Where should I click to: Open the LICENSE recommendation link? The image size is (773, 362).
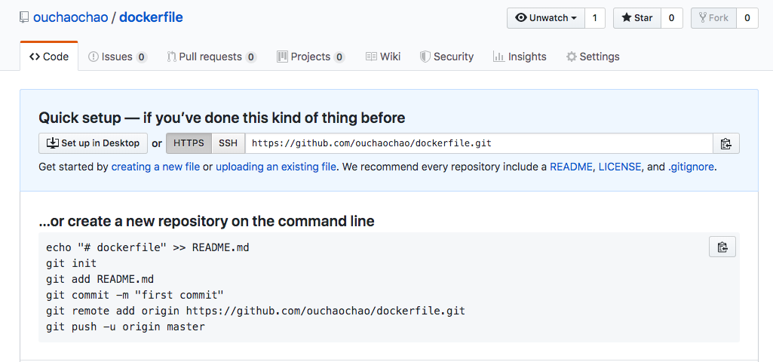620,167
